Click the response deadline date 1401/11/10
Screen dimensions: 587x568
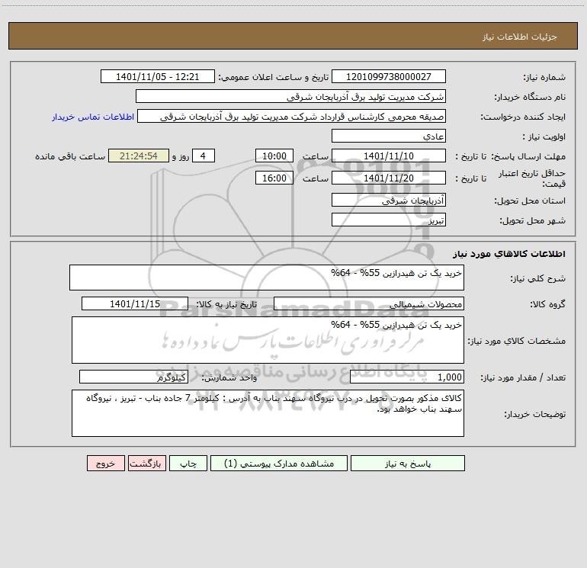(389, 156)
